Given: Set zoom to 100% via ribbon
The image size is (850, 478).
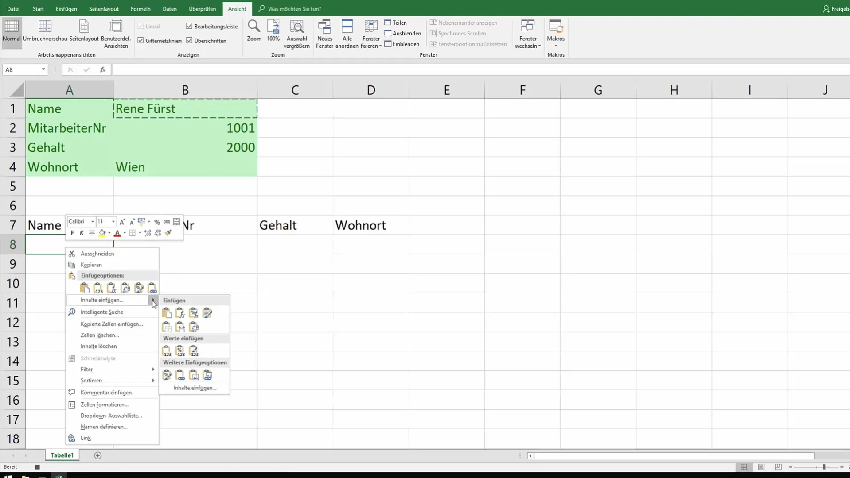Looking at the screenshot, I should (x=273, y=31).
